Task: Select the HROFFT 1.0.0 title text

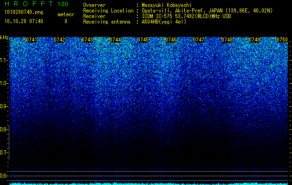Action: [x=37, y=4]
